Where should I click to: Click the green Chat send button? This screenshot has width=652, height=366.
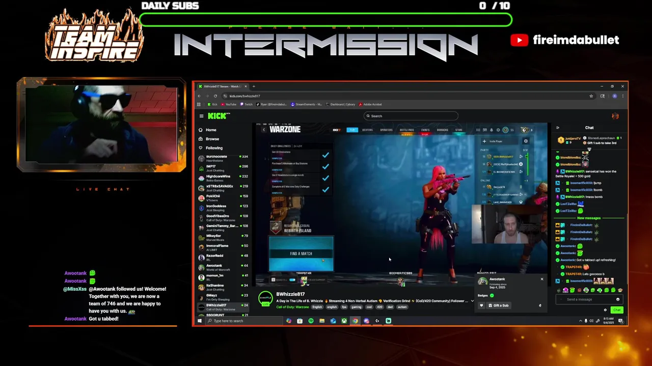617,310
